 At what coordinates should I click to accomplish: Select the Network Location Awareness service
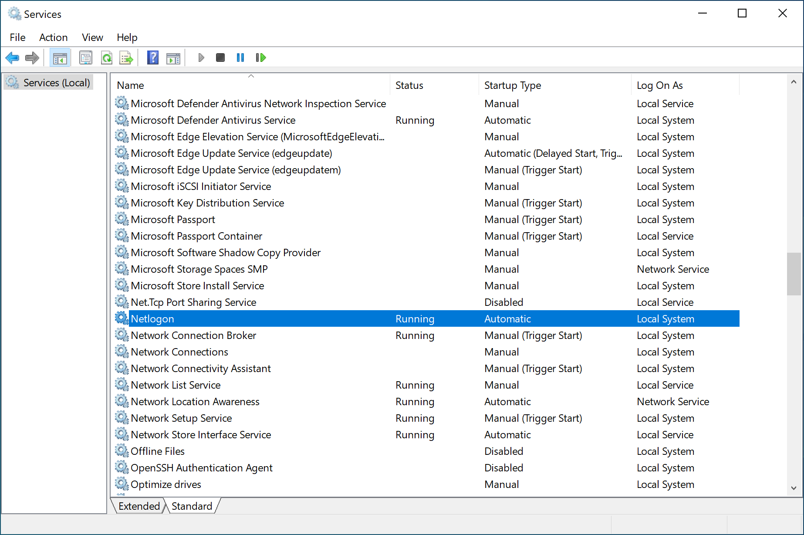click(x=195, y=402)
